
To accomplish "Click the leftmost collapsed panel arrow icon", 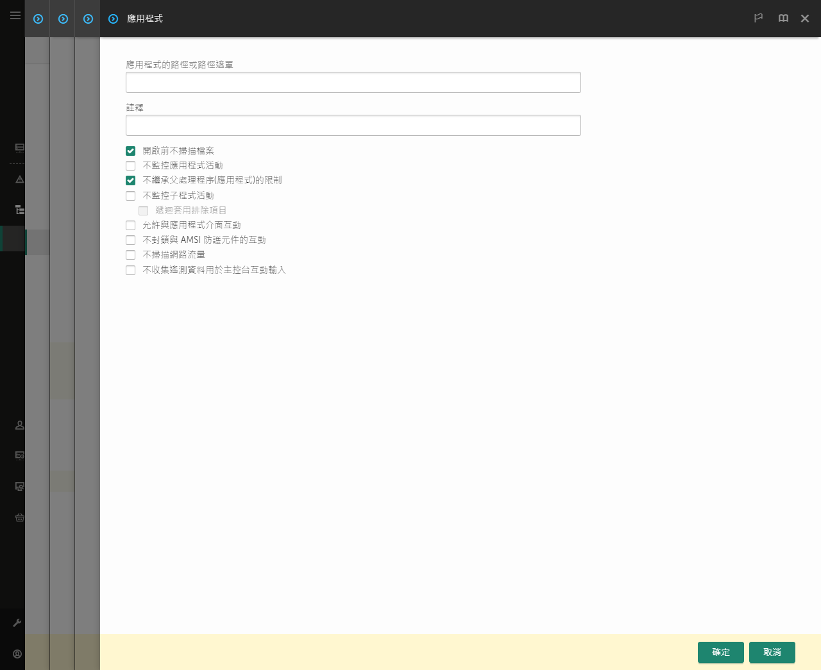I will pyautogui.click(x=38, y=19).
